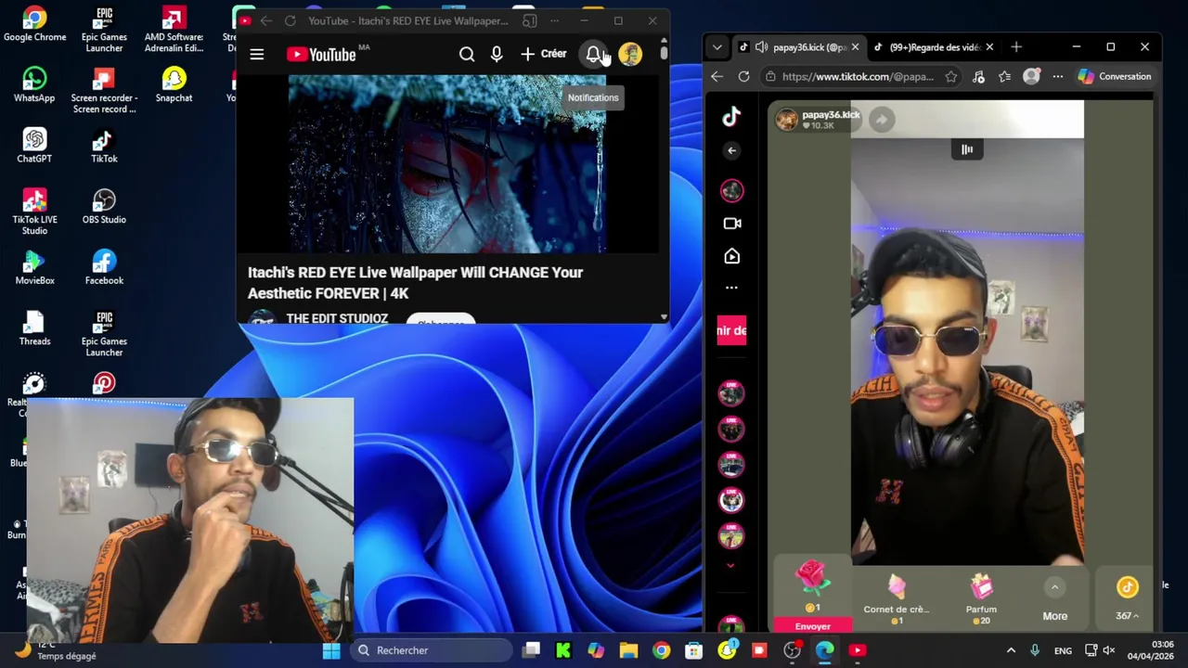Open the MovieBox desktop shortcut
This screenshot has height=668, width=1188.
coord(34,267)
